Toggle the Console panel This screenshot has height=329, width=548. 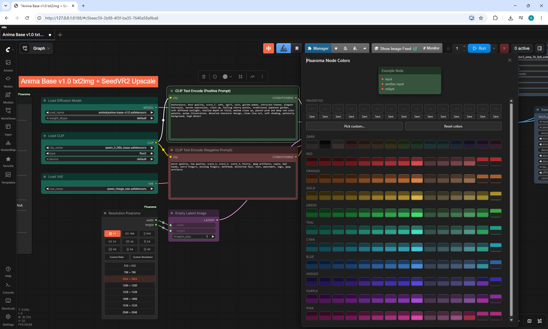point(8,288)
